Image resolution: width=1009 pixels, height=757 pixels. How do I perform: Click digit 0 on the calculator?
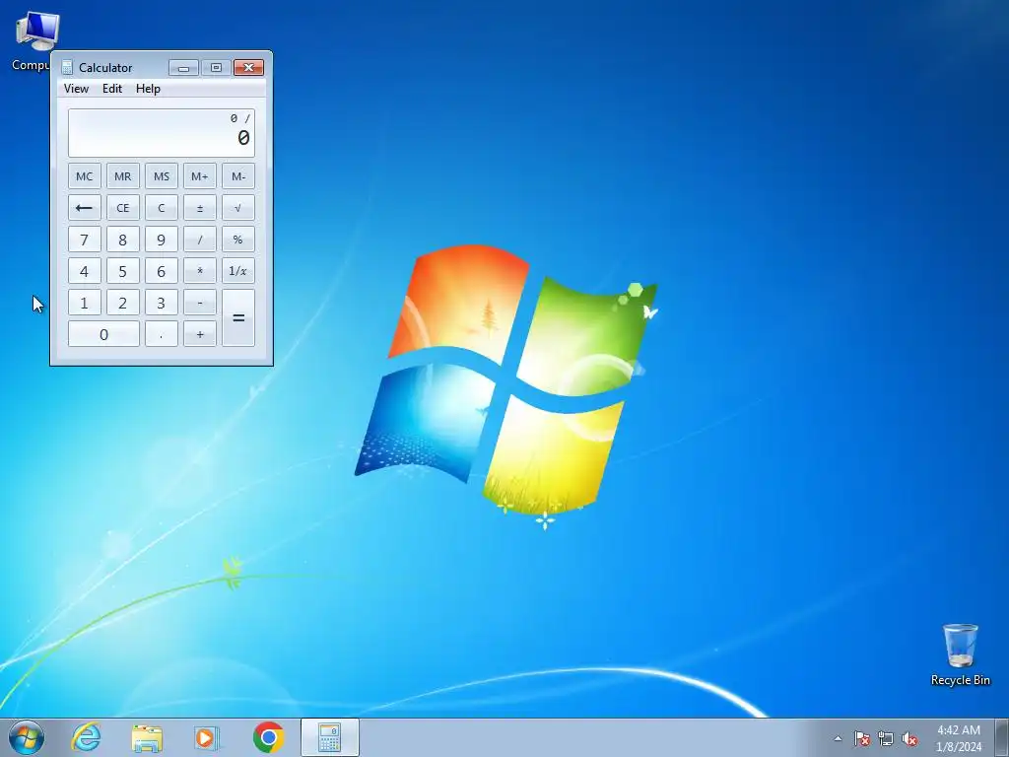(x=103, y=334)
